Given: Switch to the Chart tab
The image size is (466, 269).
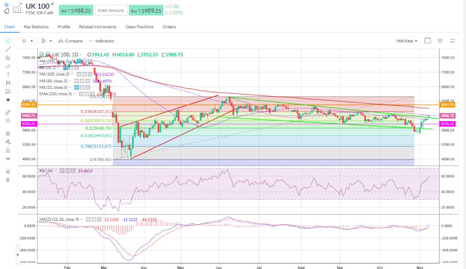Looking at the screenshot, I should pos(10,27).
